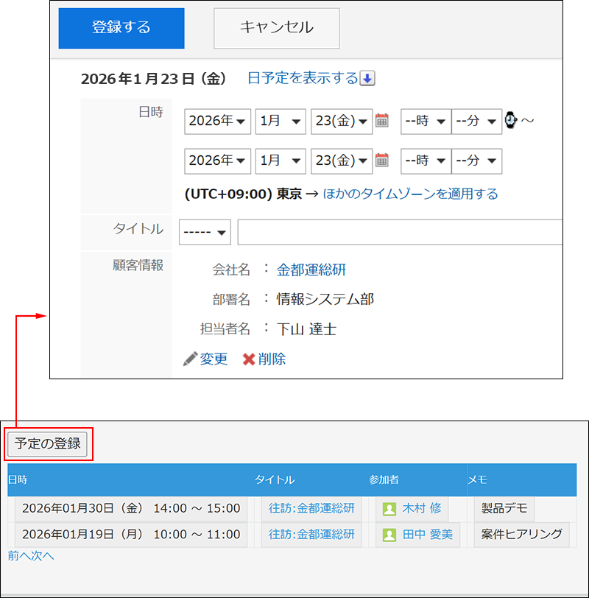The width and height of the screenshot is (589, 598).
Task: Open the タイトル prefix dropdown
Action: [x=205, y=232]
